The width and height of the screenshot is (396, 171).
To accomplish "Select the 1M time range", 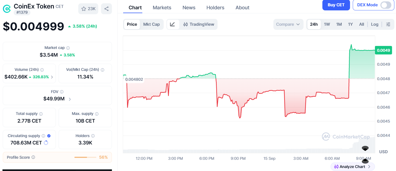I will tap(339, 24).
